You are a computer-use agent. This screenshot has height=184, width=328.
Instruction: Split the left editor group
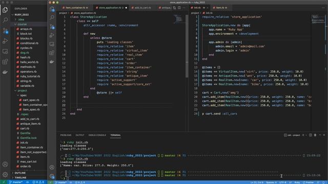coord(179,8)
